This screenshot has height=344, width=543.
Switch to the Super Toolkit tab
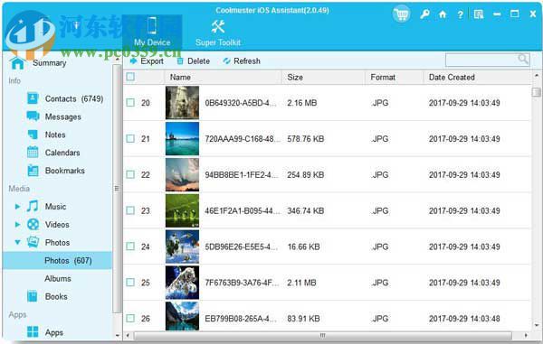click(218, 33)
